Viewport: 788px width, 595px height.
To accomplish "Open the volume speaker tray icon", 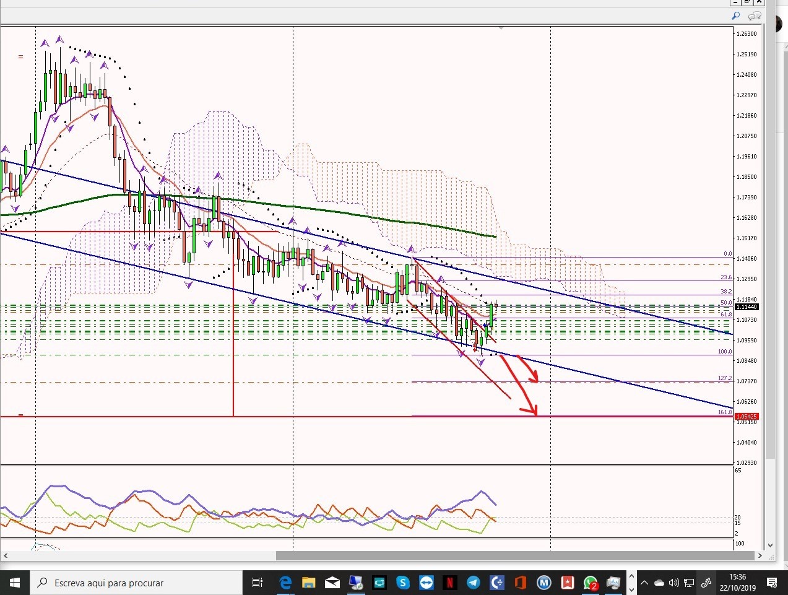I will [673, 583].
